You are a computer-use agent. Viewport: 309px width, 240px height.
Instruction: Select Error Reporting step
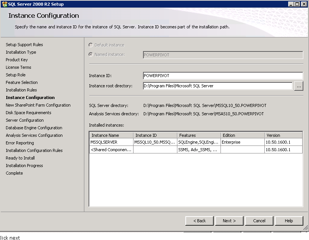20,143
